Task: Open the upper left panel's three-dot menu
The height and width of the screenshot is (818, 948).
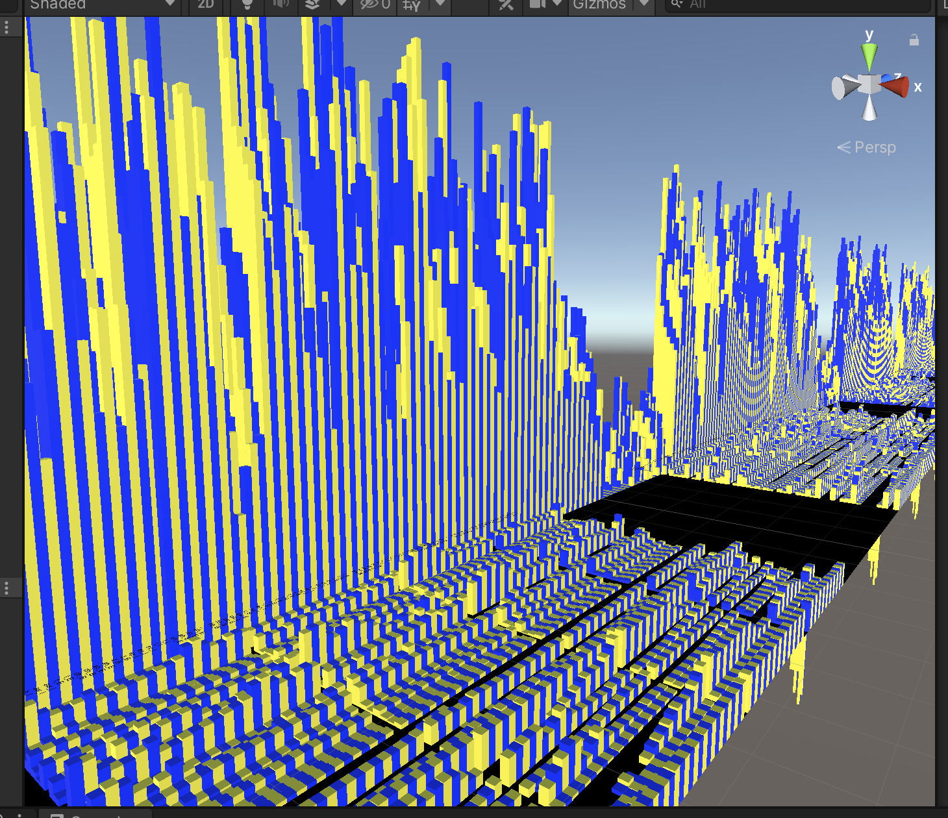Action: click(x=6, y=27)
